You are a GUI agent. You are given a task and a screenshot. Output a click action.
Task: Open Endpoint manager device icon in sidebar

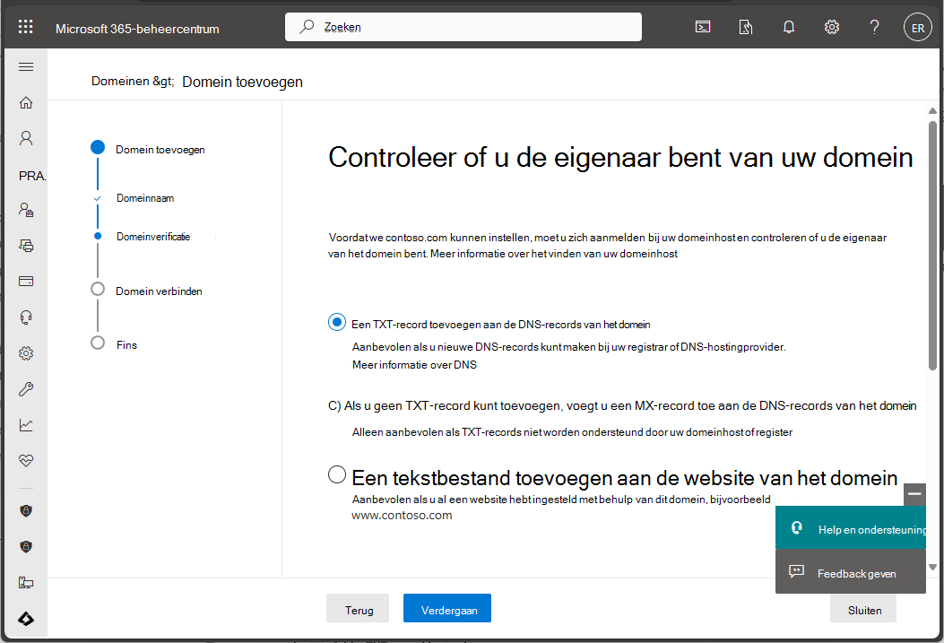click(x=26, y=583)
